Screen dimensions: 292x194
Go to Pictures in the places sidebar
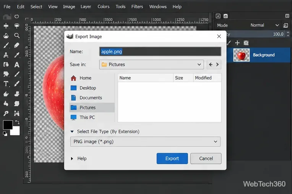(92, 108)
